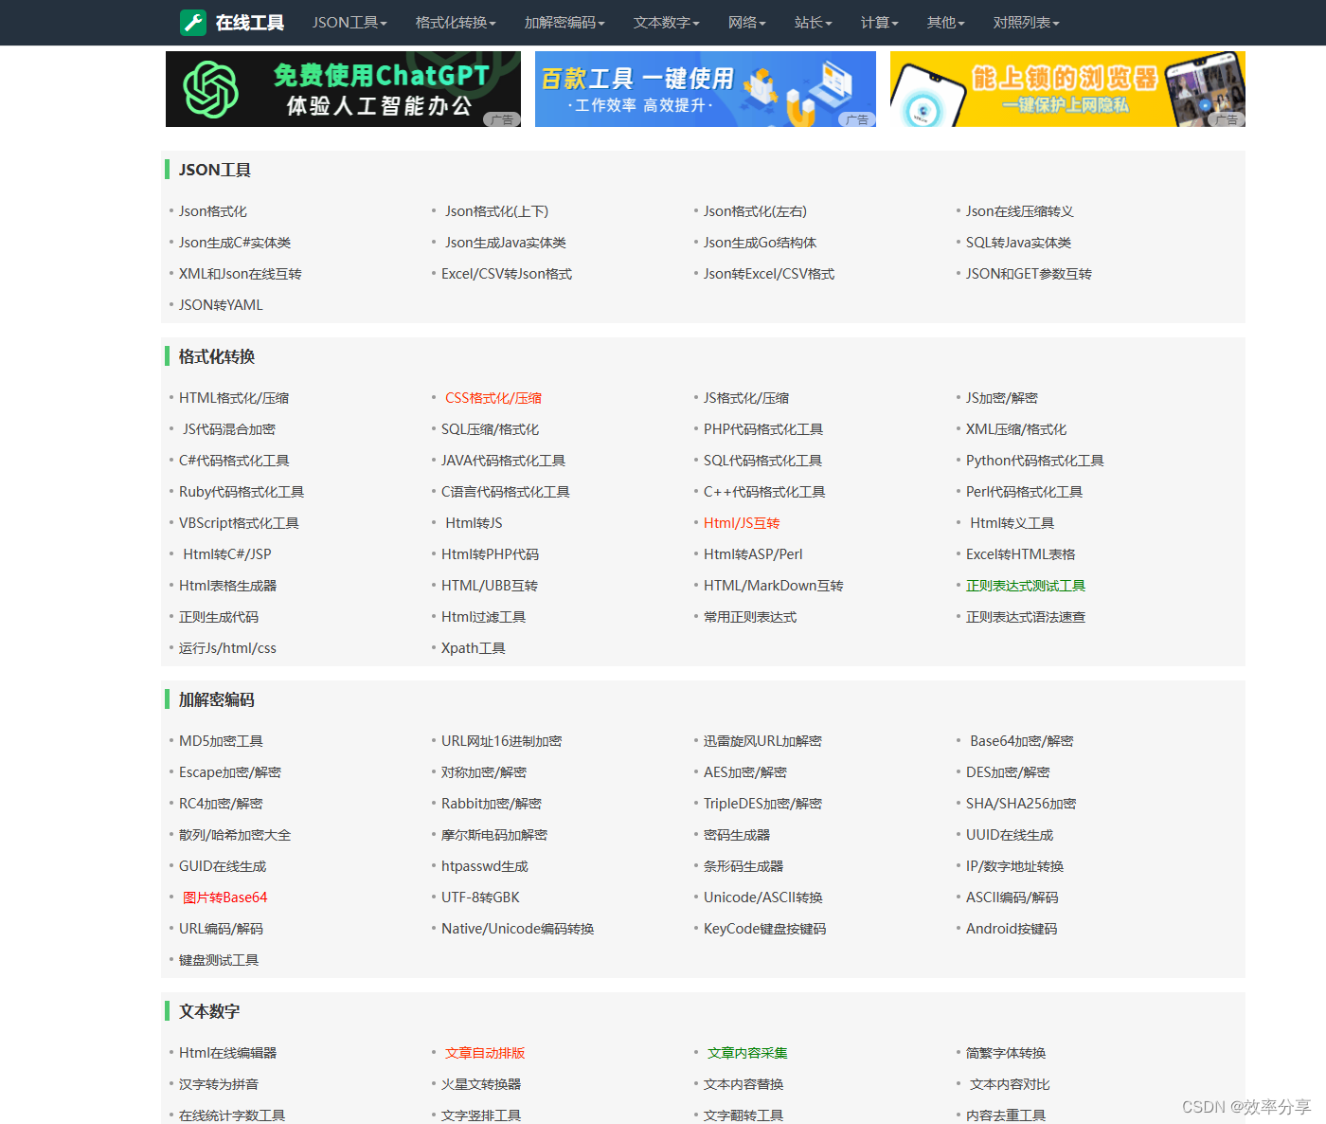Open the 图片转Base64 tool
The width and height of the screenshot is (1326, 1124).
225,897
